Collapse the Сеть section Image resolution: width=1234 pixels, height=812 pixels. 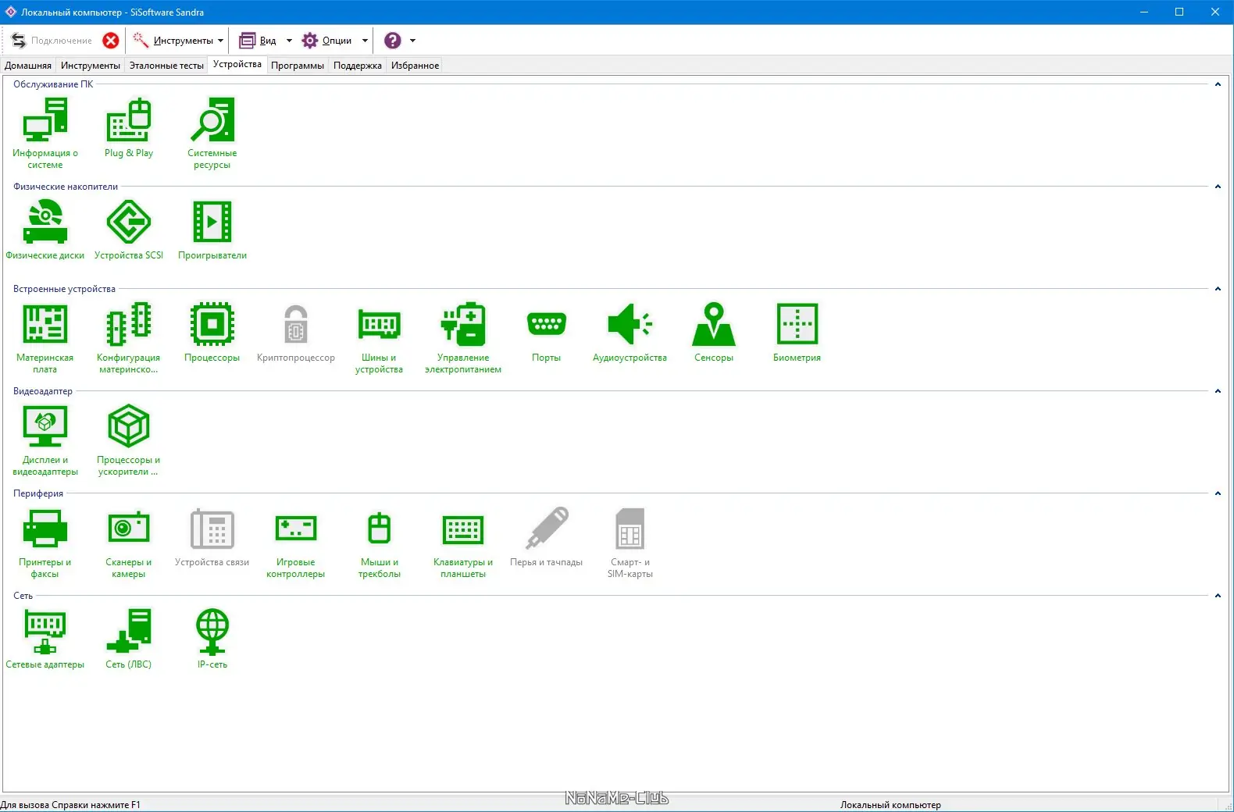pyautogui.click(x=1218, y=596)
